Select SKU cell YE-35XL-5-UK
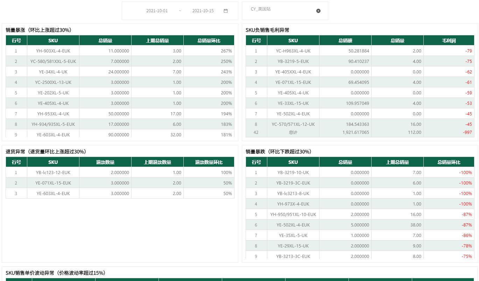 [x=293, y=236]
